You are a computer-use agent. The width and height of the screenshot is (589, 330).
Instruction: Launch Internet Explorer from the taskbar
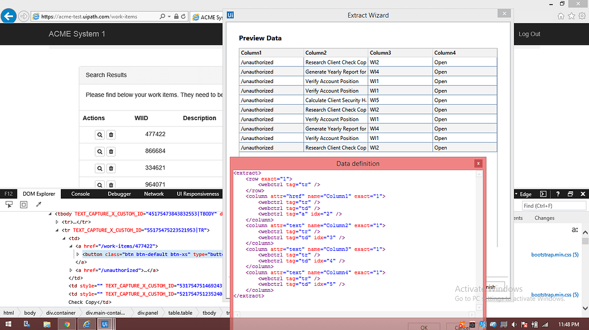[87, 324]
